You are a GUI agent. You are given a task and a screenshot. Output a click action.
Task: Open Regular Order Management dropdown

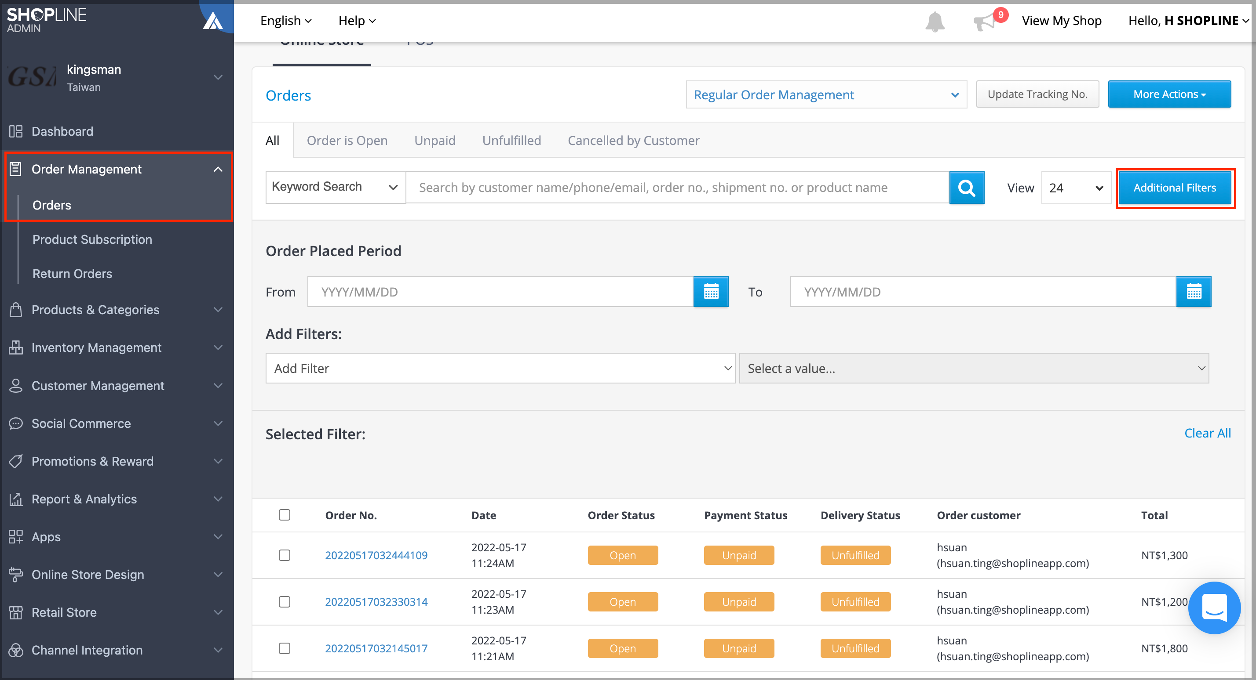point(826,94)
